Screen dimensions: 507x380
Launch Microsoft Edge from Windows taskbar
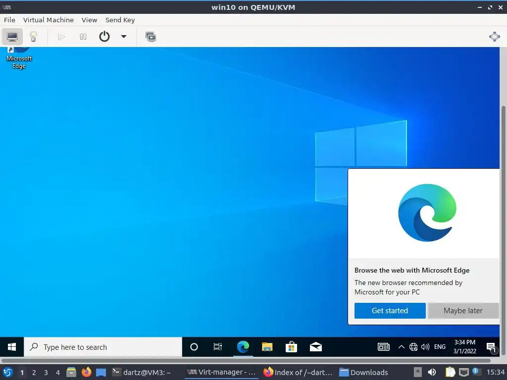(243, 347)
